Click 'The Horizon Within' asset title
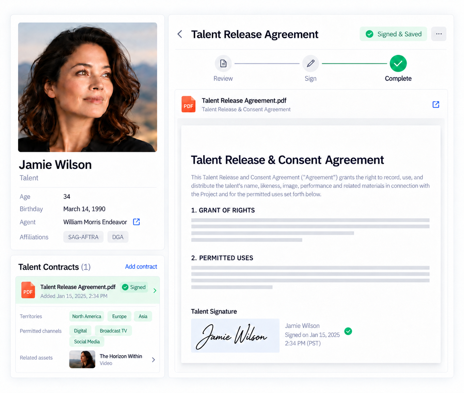 click(x=121, y=356)
